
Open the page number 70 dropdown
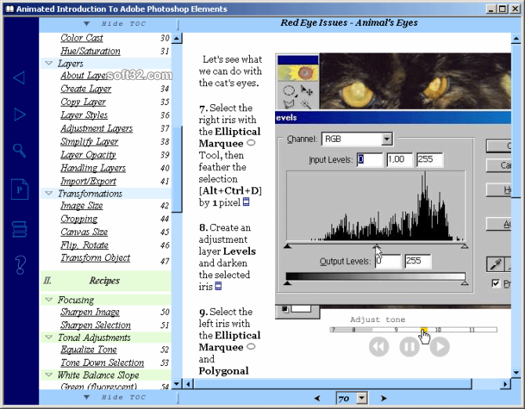click(361, 398)
